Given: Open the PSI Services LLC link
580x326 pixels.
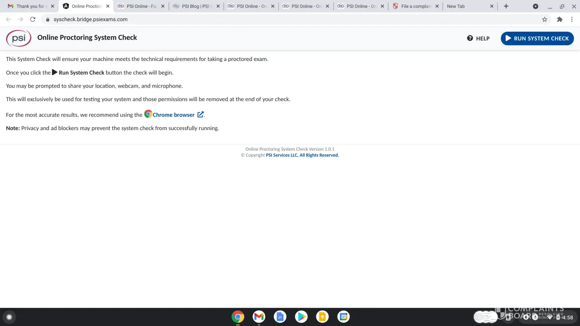Looking at the screenshot, I should click(302, 155).
